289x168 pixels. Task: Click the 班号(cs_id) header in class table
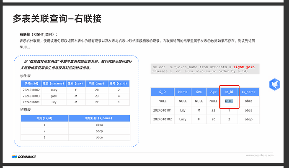44,118
